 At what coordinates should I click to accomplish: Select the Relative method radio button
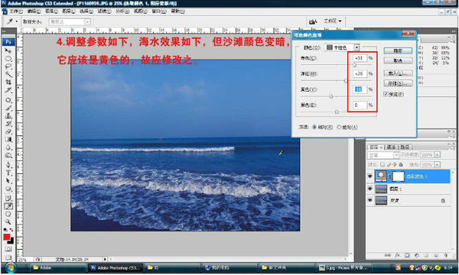314,127
